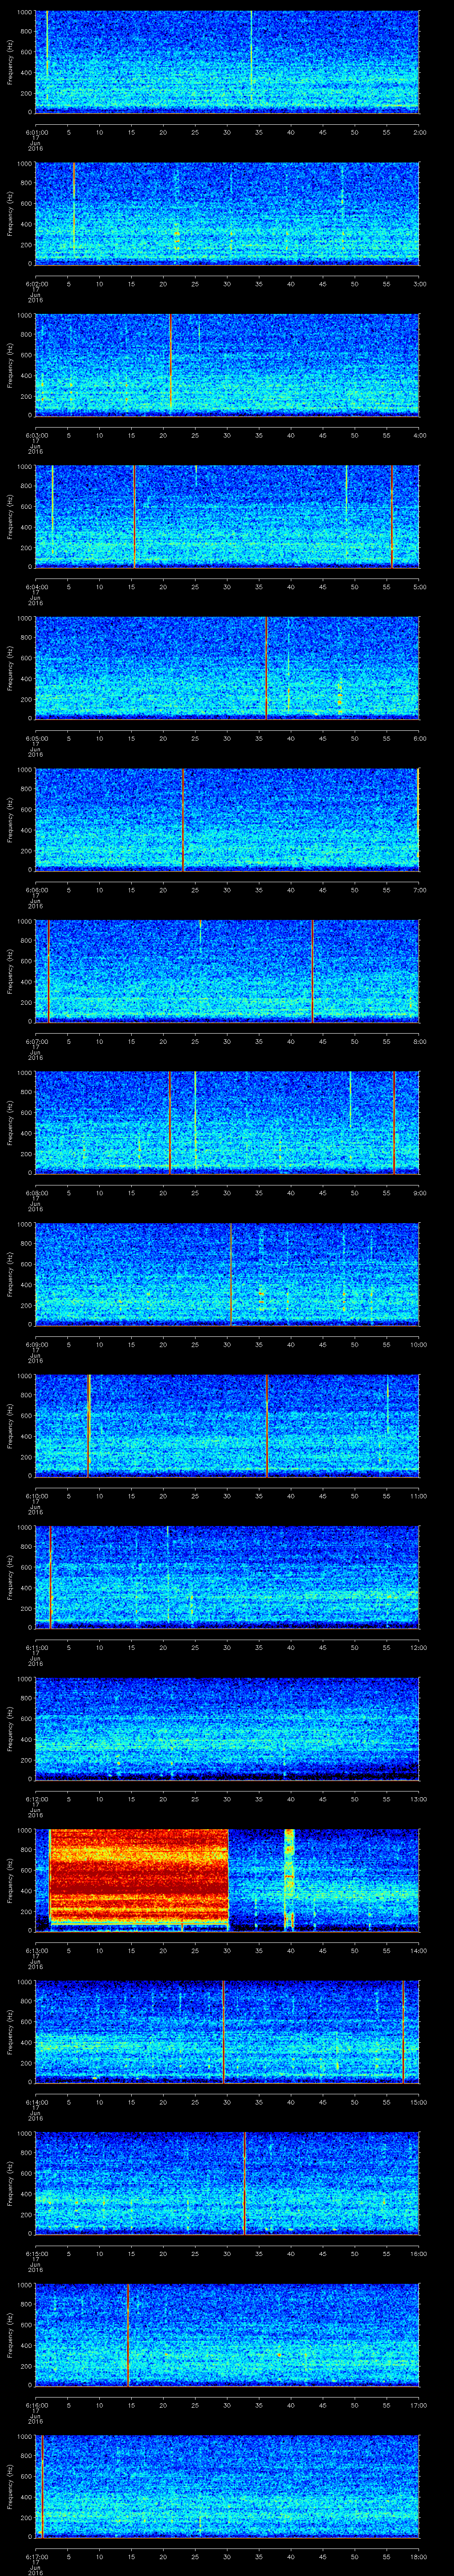454x2576 pixels.
Task: Click the spectrogram panel starting at 6:12:00
Action: pyautogui.click(x=227, y=1729)
